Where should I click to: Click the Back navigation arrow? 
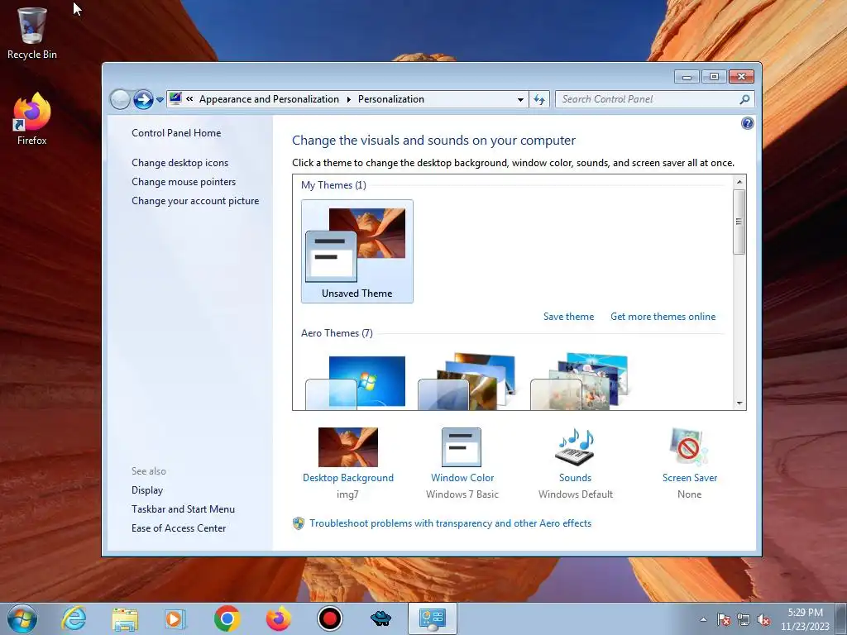(x=120, y=99)
